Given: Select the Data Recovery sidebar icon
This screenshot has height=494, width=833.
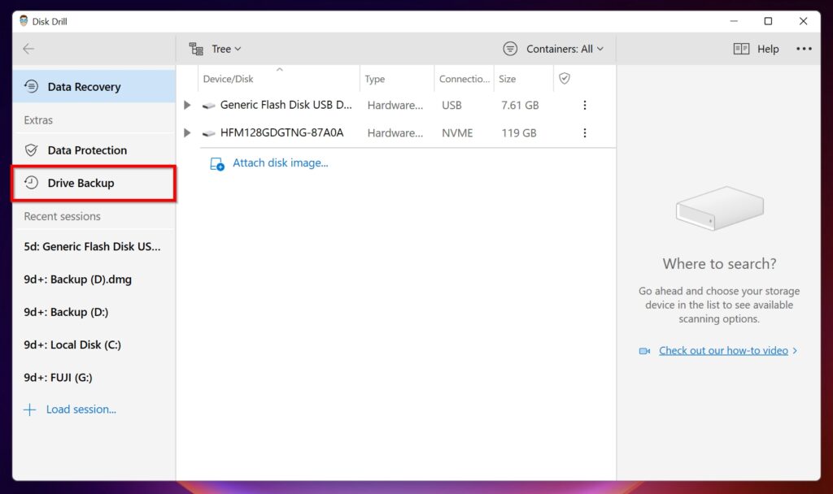Looking at the screenshot, I should click(31, 86).
